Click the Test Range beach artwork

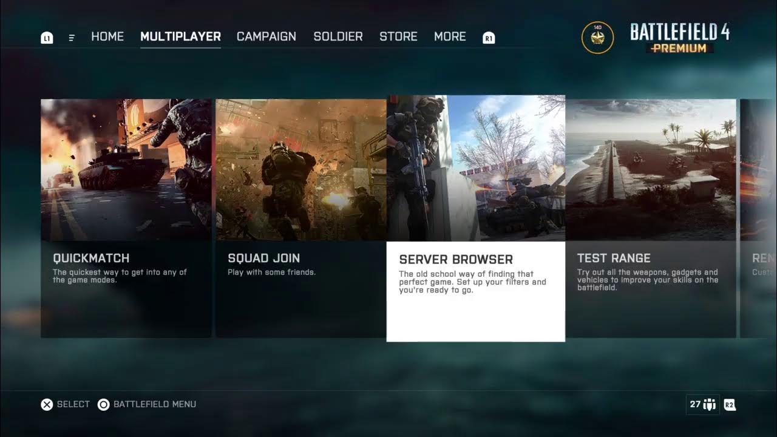tap(651, 169)
